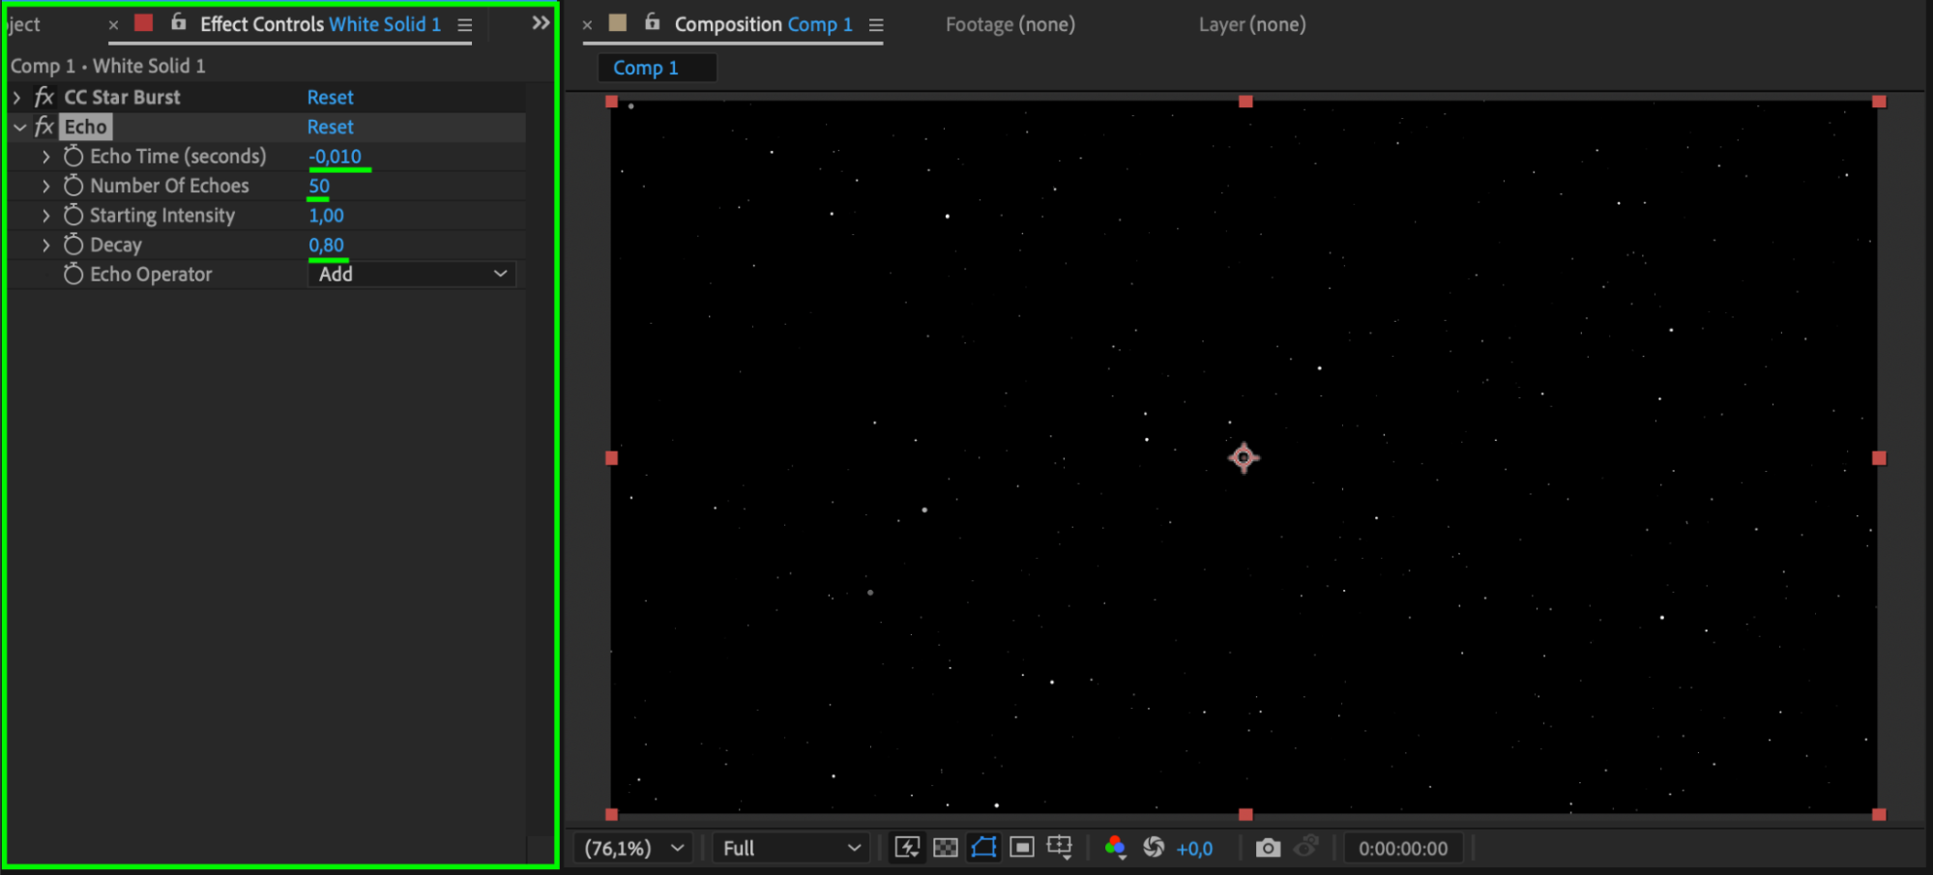Expand the CC Star Burst effect

(x=16, y=98)
